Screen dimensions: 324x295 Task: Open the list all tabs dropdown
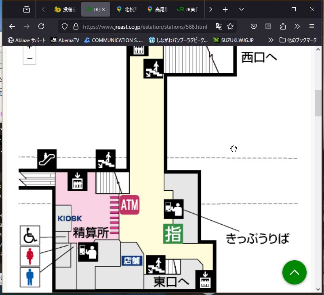point(242,9)
